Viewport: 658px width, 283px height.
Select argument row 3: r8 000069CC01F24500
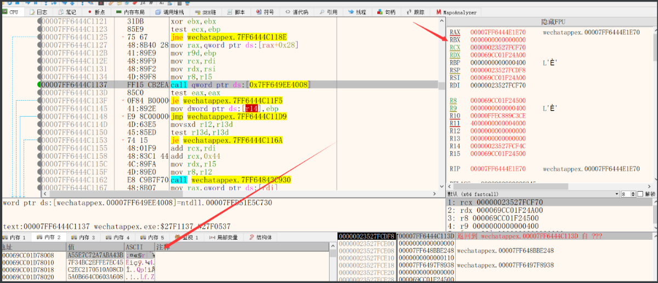click(x=551, y=218)
